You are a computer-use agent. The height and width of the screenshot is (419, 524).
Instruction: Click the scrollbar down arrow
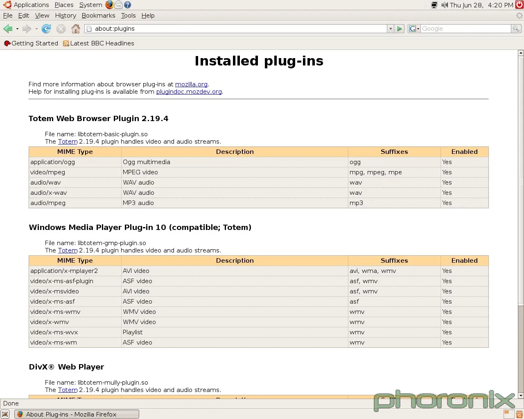[521, 396]
